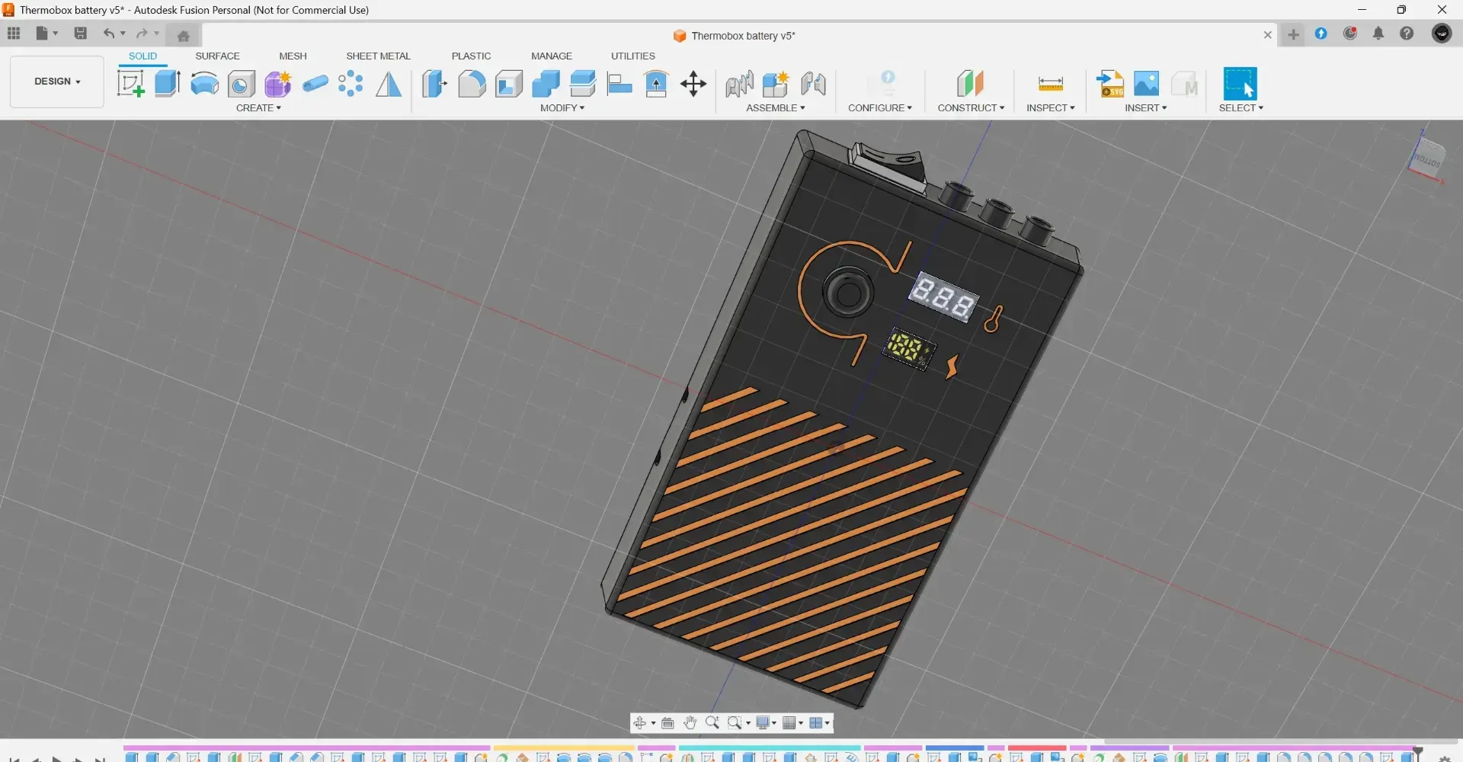Expand the INSERT menu

[x=1146, y=108]
